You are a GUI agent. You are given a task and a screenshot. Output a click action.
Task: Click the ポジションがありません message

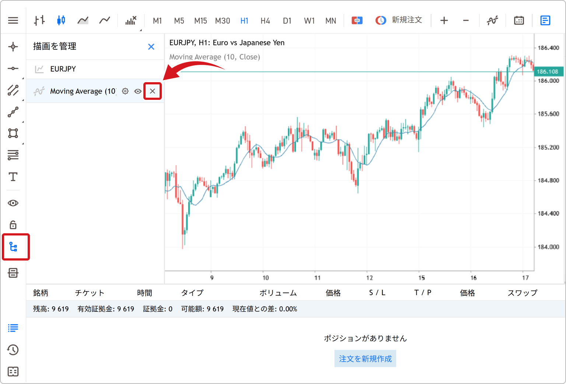(x=365, y=338)
